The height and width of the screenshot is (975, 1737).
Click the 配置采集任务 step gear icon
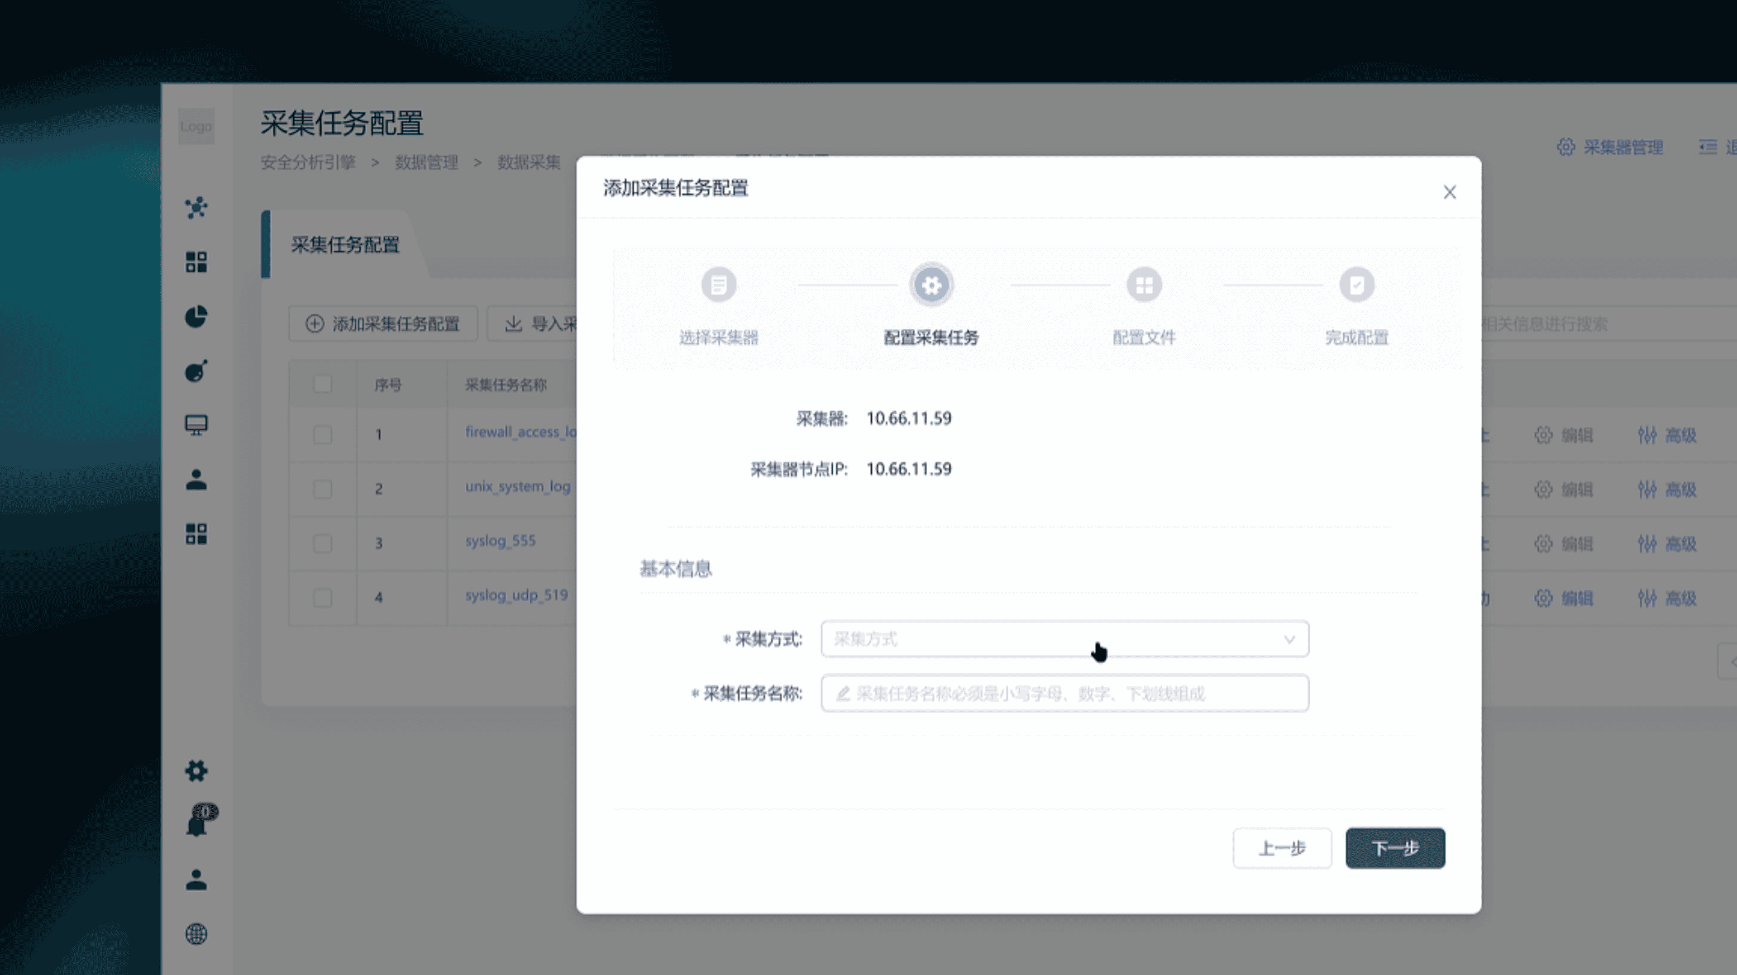click(x=931, y=285)
